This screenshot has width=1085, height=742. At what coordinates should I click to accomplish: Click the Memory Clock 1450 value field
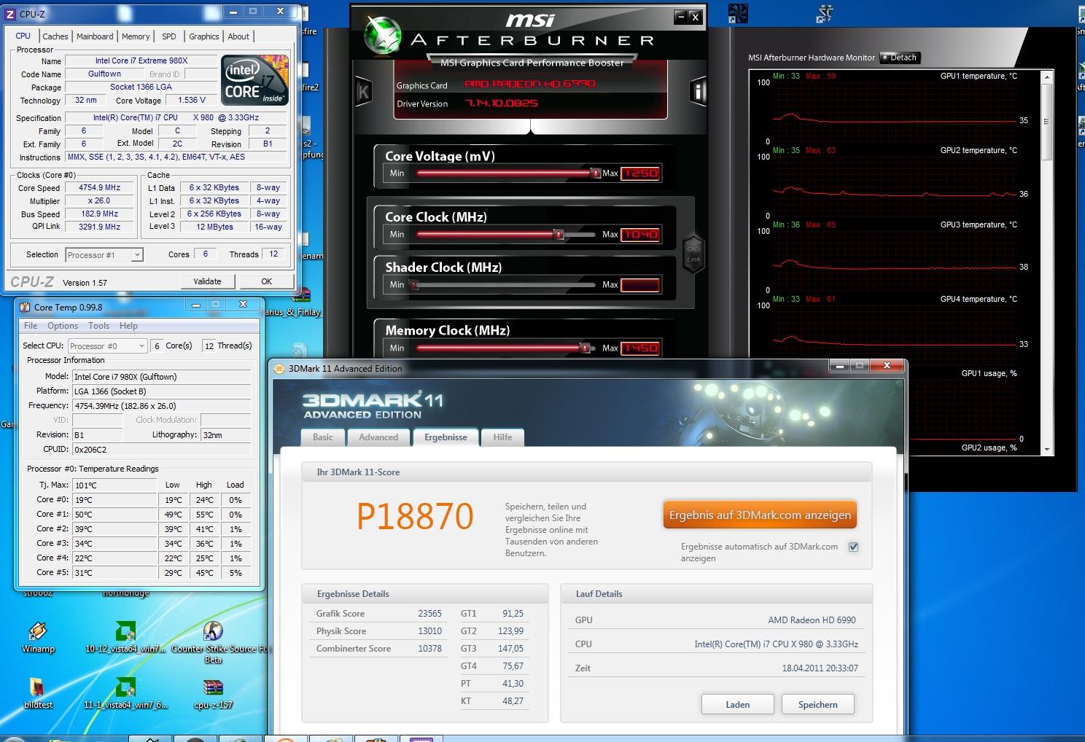click(x=639, y=348)
